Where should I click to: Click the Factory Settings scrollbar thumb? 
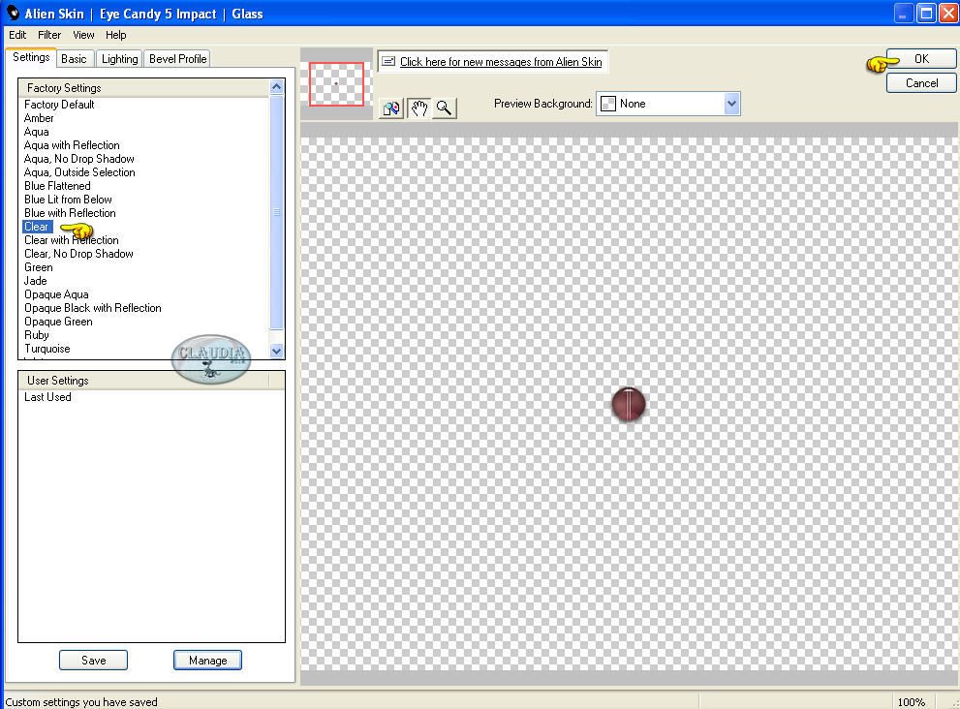click(x=277, y=212)
